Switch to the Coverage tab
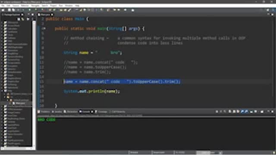The height and width of the screenshot is (155, 276). click(101, 112)
